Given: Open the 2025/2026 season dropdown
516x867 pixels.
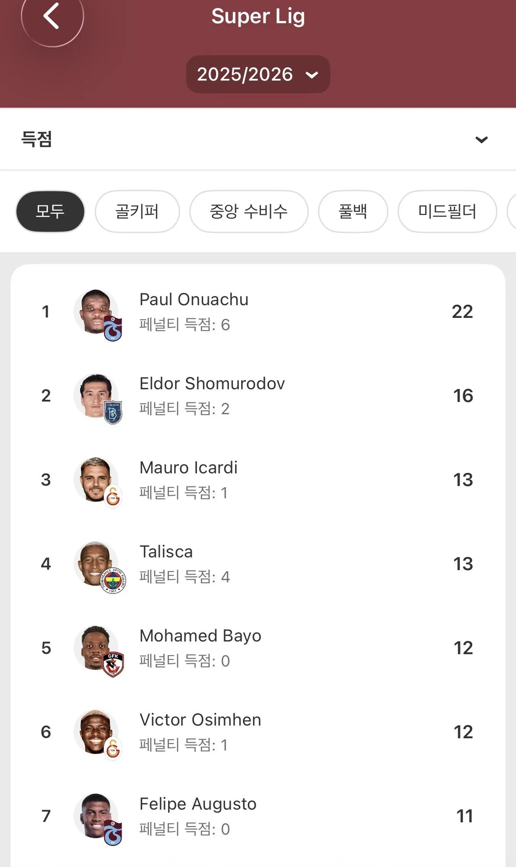Looking at the screenshot, I should tap(258, 74).
